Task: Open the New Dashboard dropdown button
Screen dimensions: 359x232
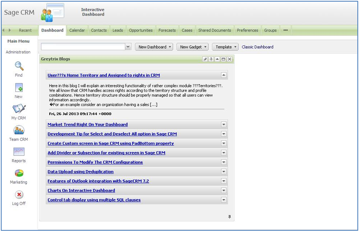Action: pyautogui.click(x=154, y=47)
